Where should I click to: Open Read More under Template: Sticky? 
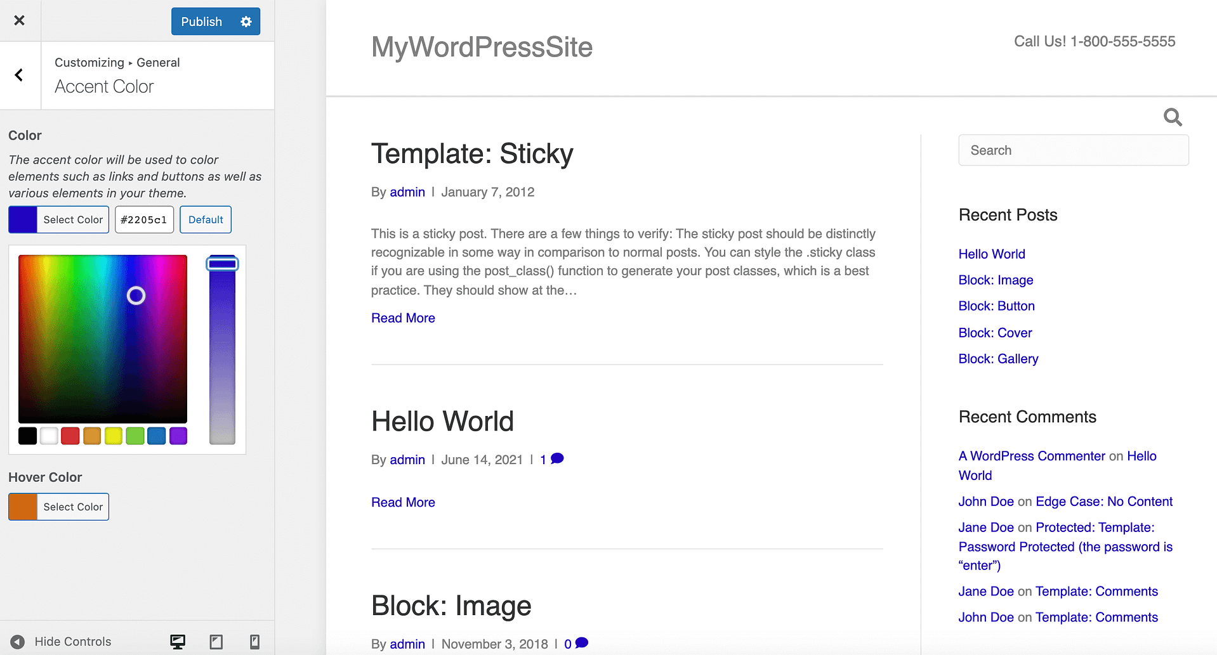tap(403, 318)
